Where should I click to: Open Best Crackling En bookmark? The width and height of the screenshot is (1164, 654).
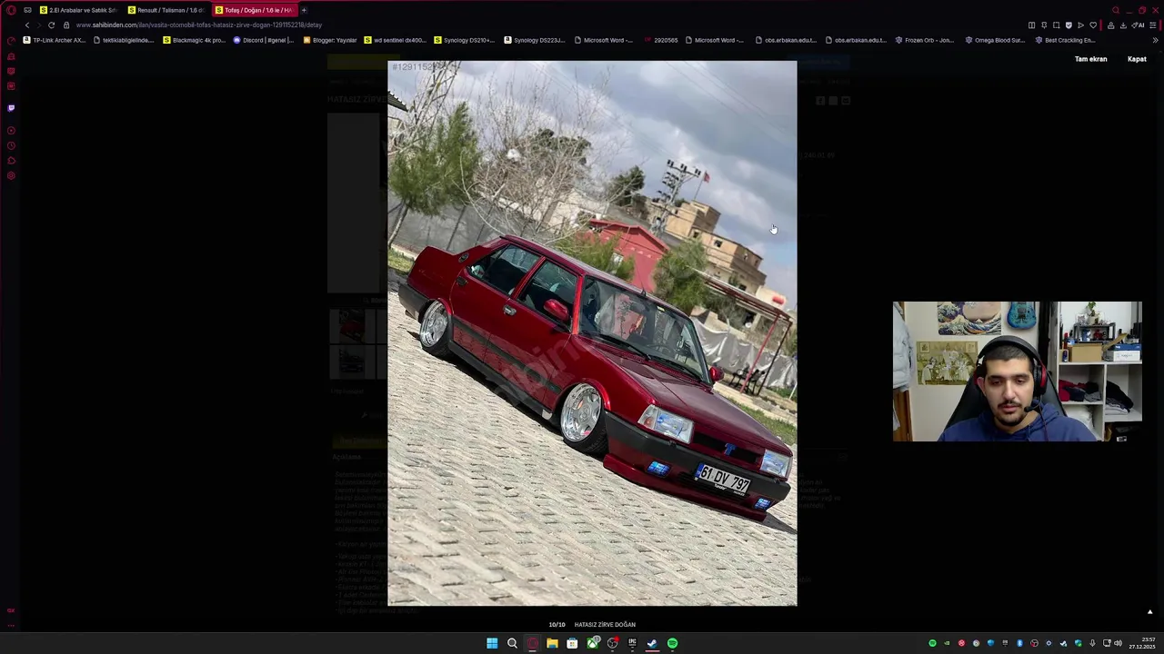[1065, 40]
